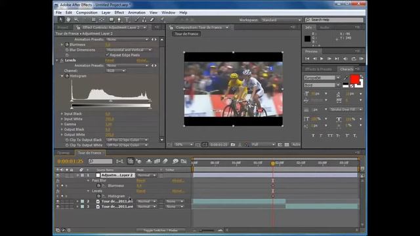Mute audio in the Preview panel
Image resolution: width=420 pixels, height=236 pixels.
(x=346, y=58)
